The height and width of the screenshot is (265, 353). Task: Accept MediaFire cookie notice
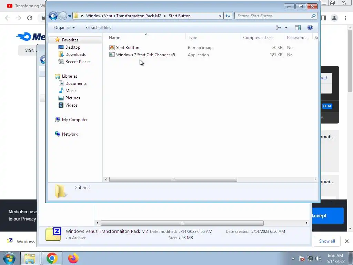click(327, 216)
